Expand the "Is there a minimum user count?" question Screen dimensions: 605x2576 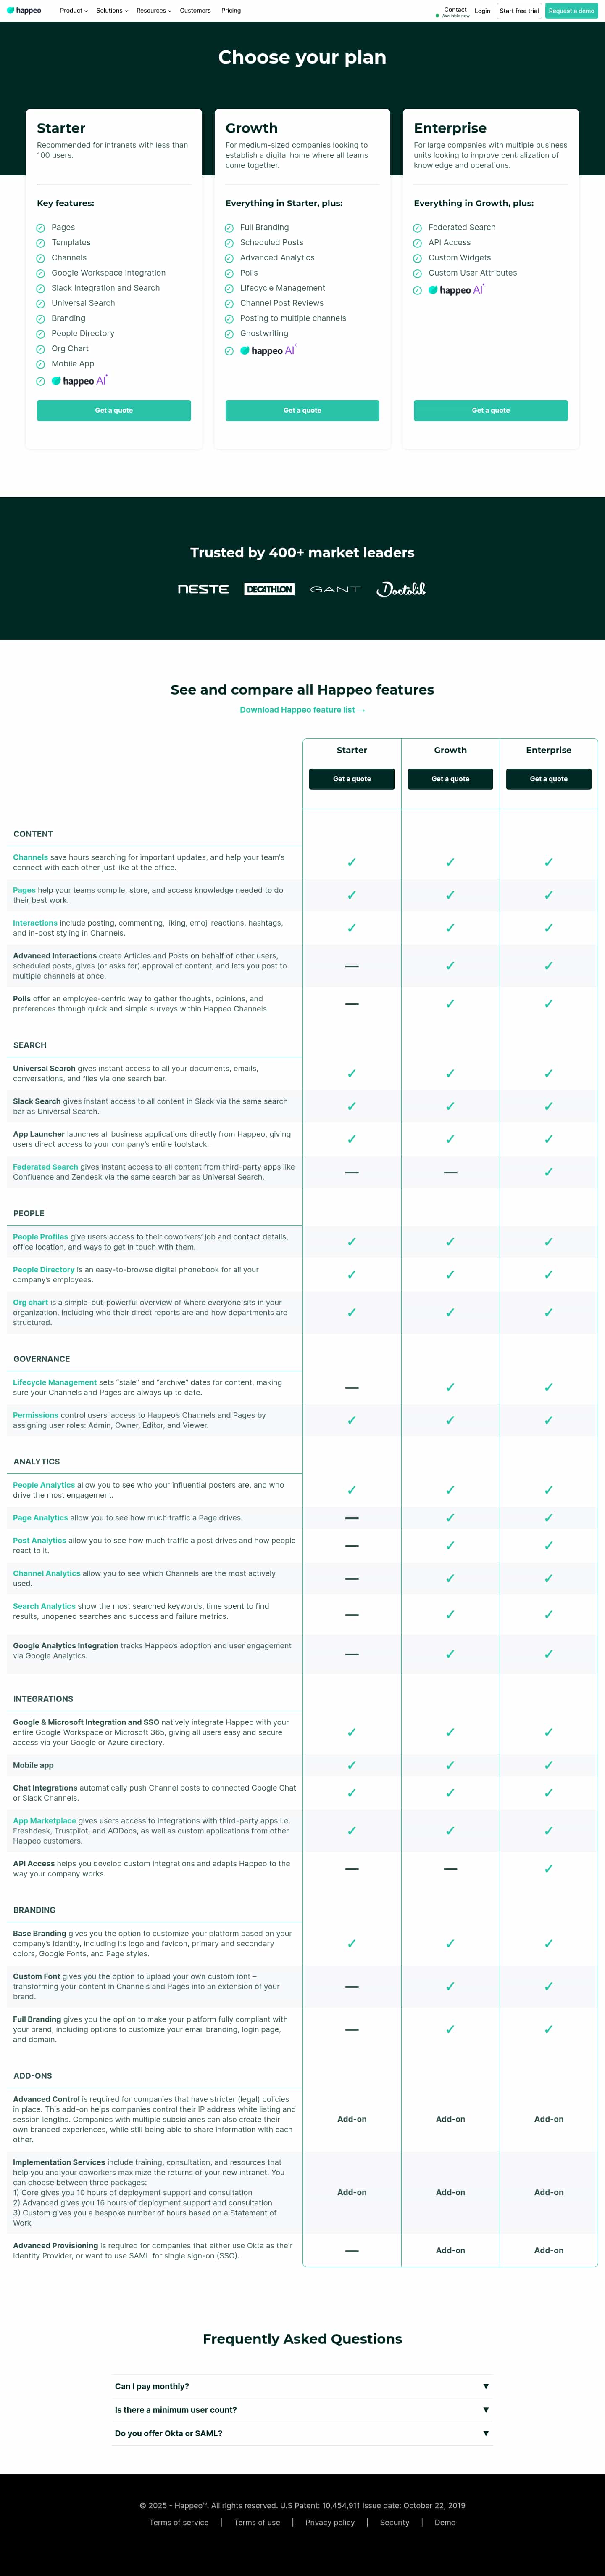(x=302, y=2410)
